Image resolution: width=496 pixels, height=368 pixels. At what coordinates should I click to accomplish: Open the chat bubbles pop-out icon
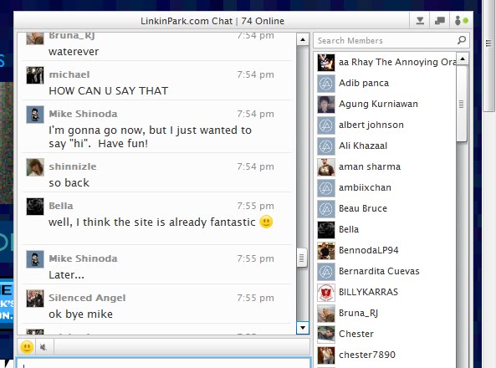click(439, 21)
